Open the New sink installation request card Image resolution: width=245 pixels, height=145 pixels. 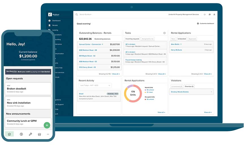click(28, 103)
